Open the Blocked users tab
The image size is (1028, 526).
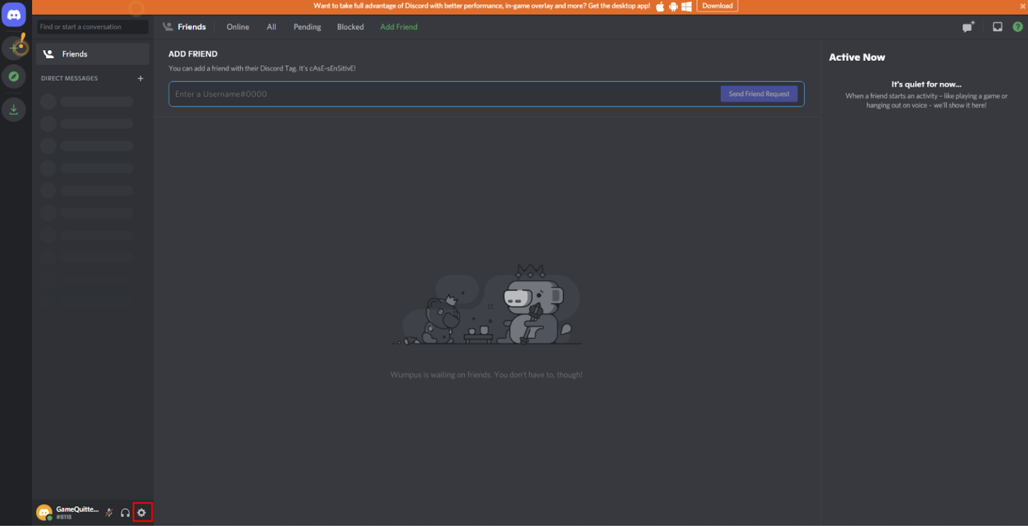[x=350, y=27]
